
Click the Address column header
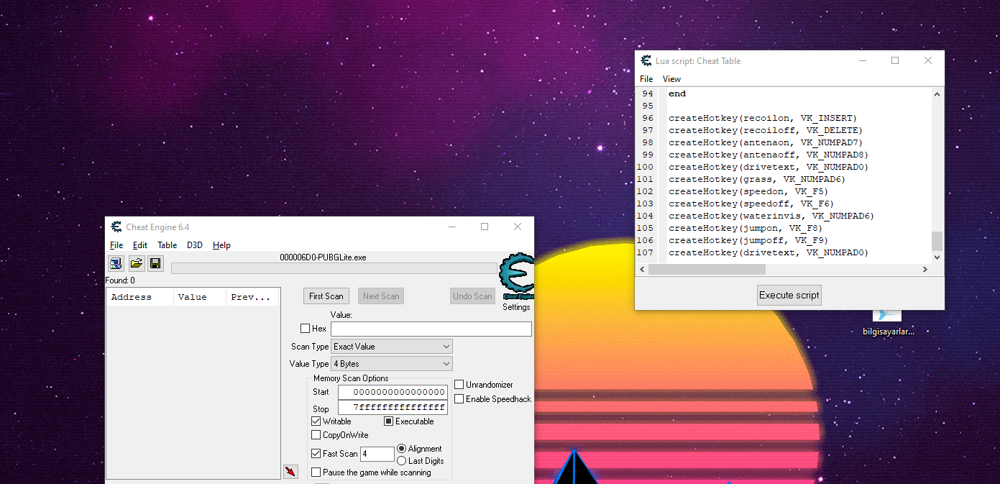coord(140,297)
